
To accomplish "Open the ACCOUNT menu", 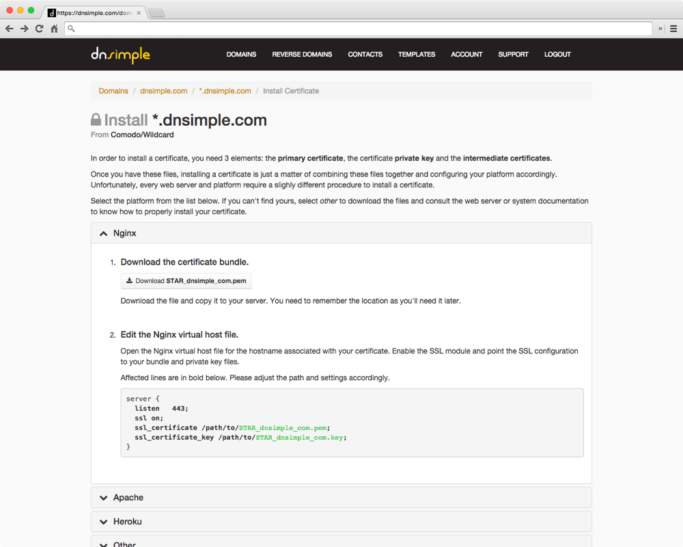I will tap(466, 55).
